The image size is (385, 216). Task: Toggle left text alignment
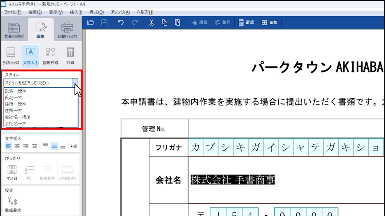point(8,146)
